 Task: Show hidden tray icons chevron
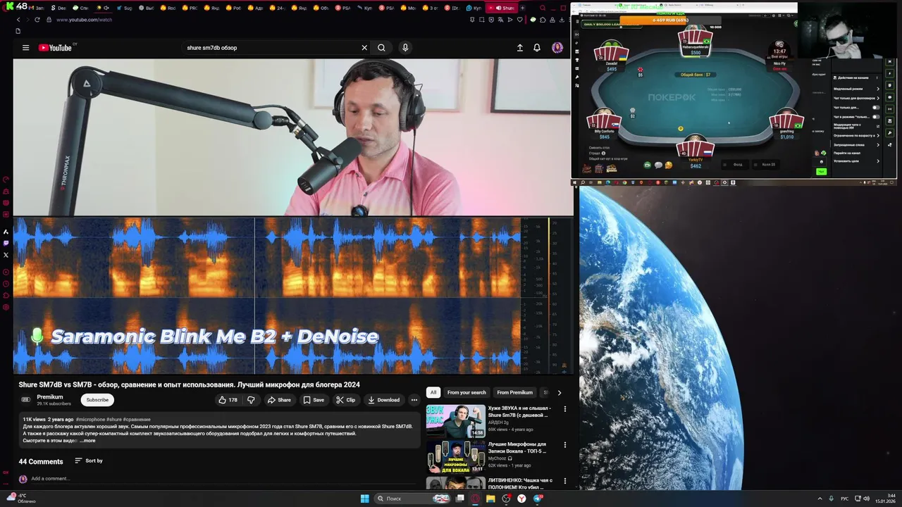(820, 499)
